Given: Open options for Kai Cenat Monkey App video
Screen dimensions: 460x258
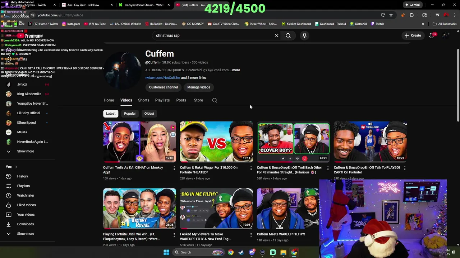Looking at the screenshot, I should coord(174,168).
